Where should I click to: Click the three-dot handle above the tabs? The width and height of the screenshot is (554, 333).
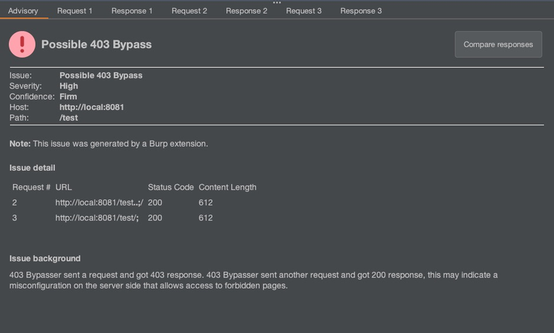click(x=277, y=3)
